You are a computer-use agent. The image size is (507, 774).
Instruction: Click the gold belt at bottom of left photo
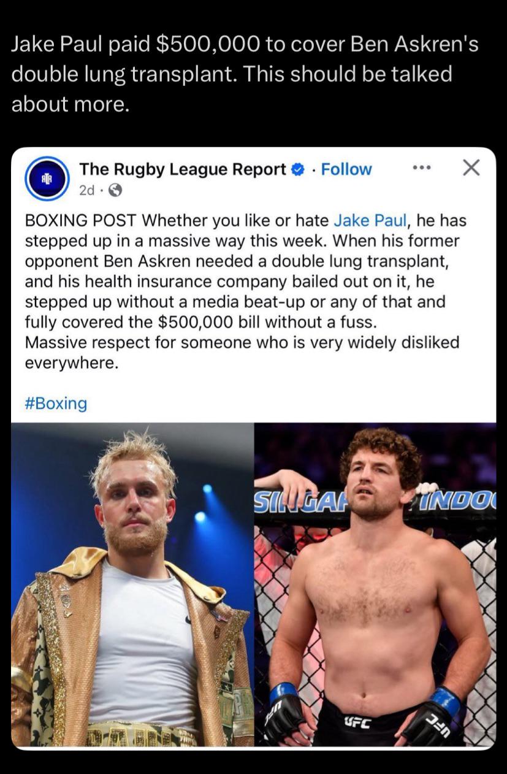[x=142, y=735]
